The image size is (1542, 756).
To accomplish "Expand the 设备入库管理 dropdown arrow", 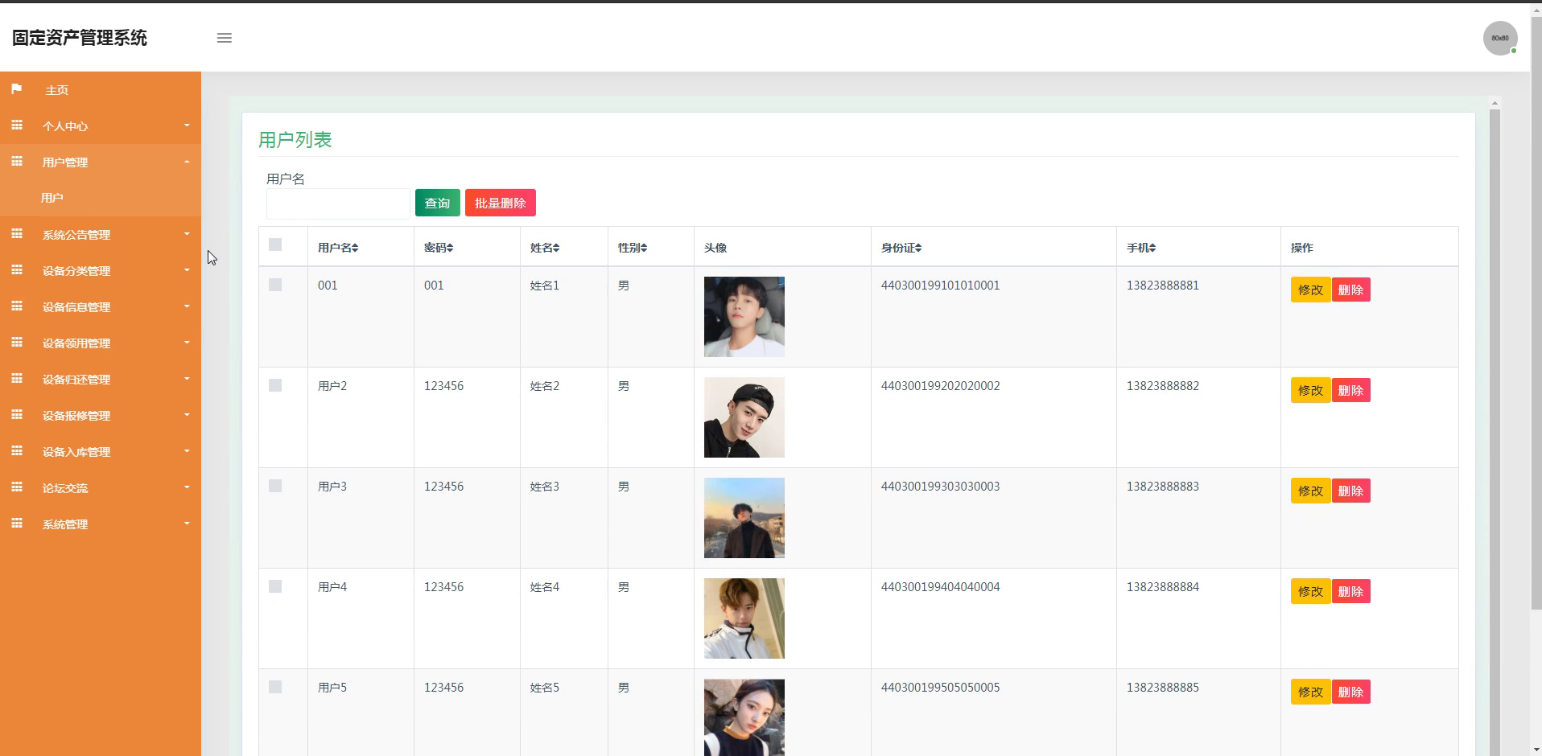I will tap(187, 451).
